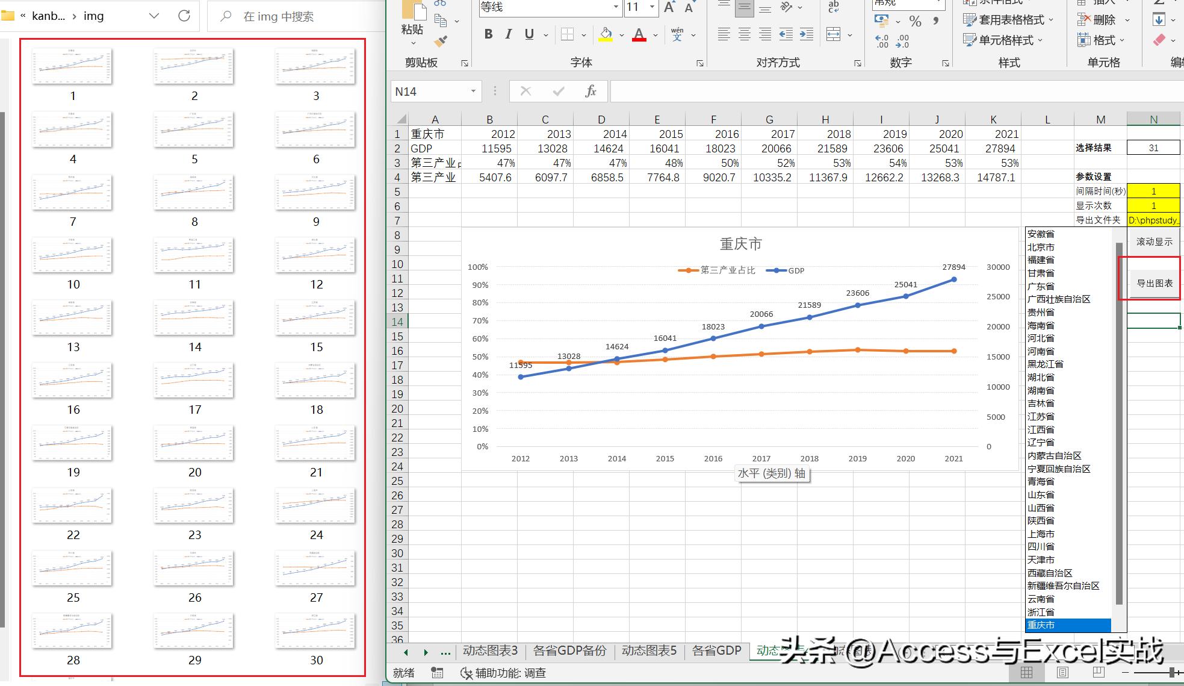Click the refresh icon in File Explorer
This screenshot has height=686, width=1184.
[184, 16]
